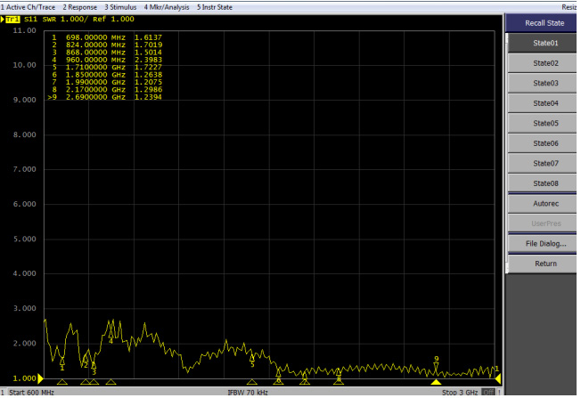Viewport: 581px width, 398px height.
Task: Recall saved State01
Action: (x=544, y=43)
